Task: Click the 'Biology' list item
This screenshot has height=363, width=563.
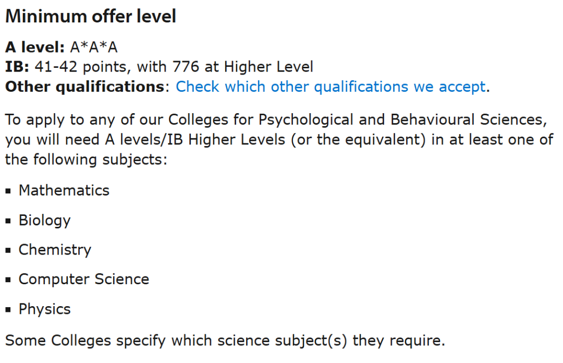Action: 44,220
